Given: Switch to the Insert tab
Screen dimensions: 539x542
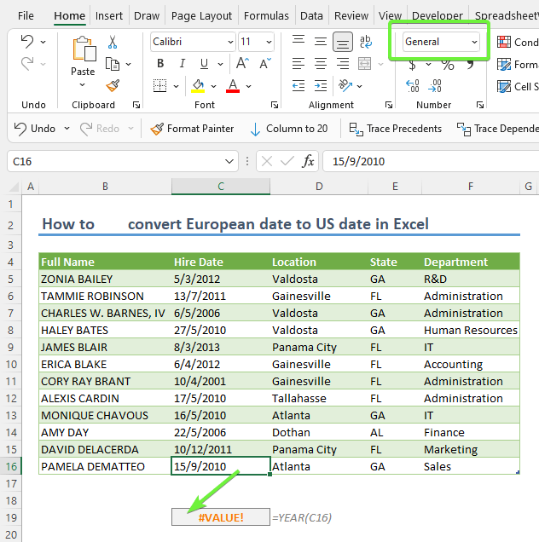Looking at the screenshot, I should (109, 15).
